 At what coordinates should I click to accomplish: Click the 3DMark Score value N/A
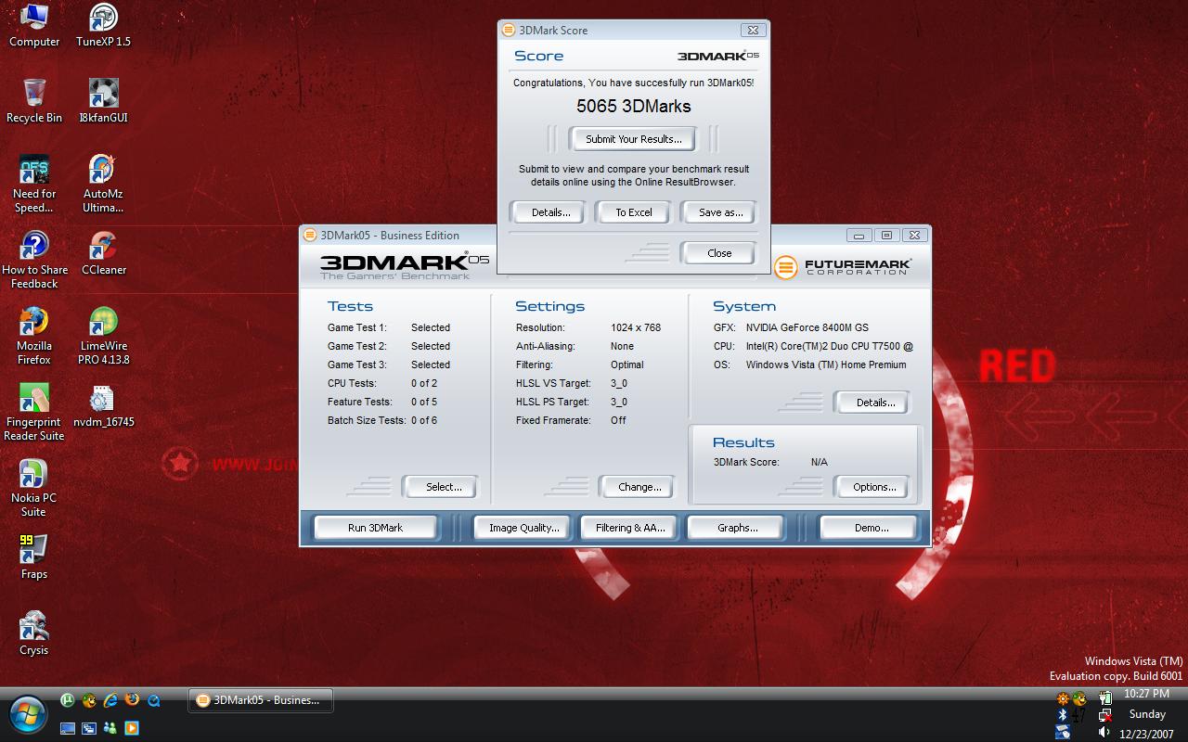pyautogui.click(x=819, y=462)
